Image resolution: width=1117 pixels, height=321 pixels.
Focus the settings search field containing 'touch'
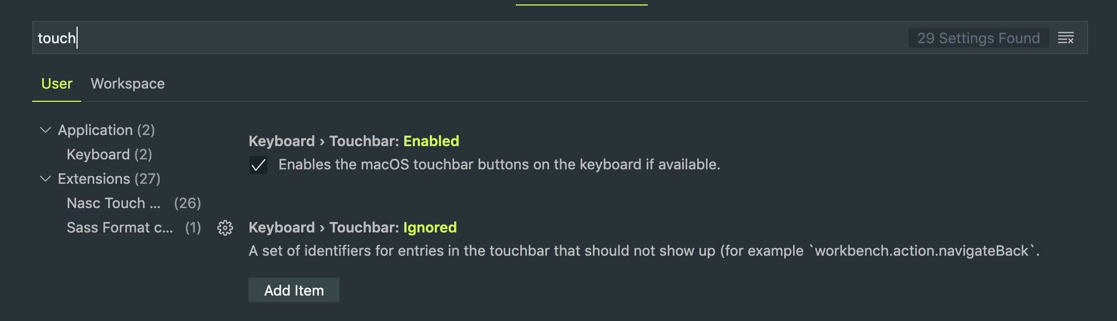pos(466,38)
